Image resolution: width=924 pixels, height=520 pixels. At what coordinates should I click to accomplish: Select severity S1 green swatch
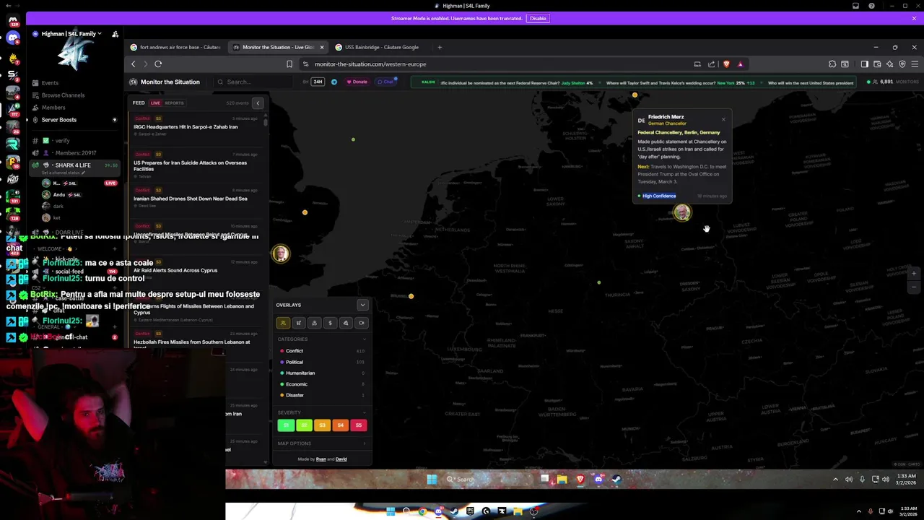click(286, 425)
